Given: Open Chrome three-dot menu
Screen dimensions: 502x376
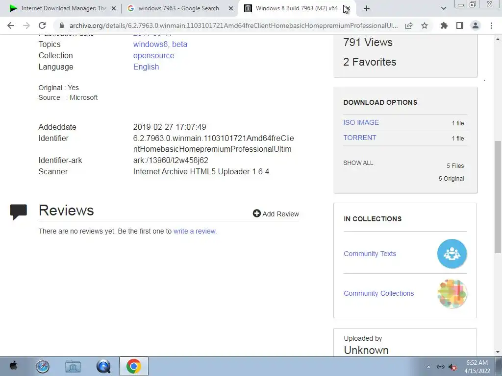Looking at the screenshot, I should 491,25.
